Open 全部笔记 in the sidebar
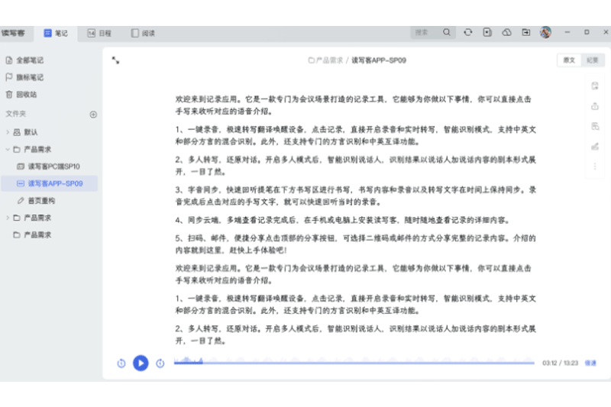Image resolution: width=611 pixels, height=407 pixels. click(30, 60)
